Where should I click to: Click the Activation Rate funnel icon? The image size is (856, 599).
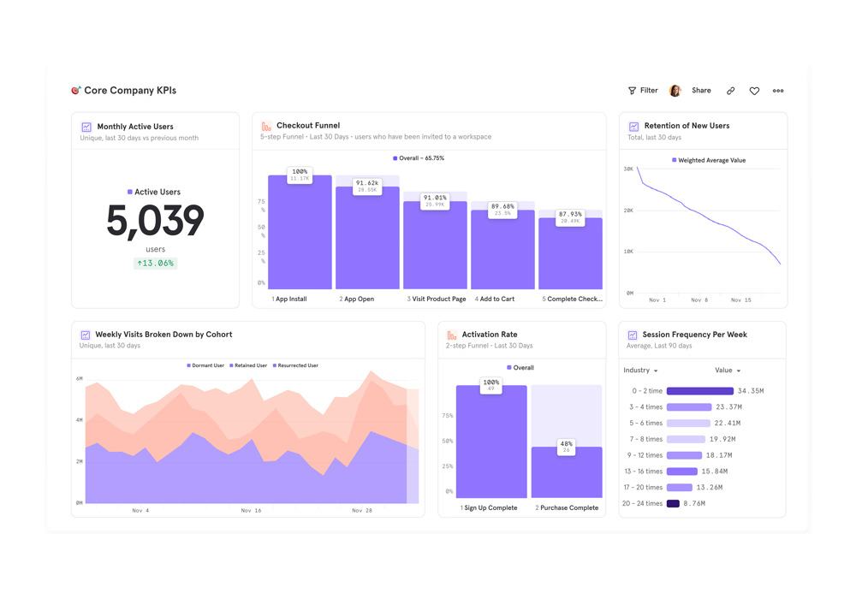[452, 335]
